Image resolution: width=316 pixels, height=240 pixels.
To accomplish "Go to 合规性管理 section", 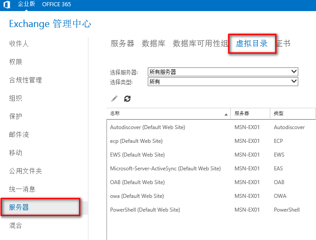I will click(25, 80).
